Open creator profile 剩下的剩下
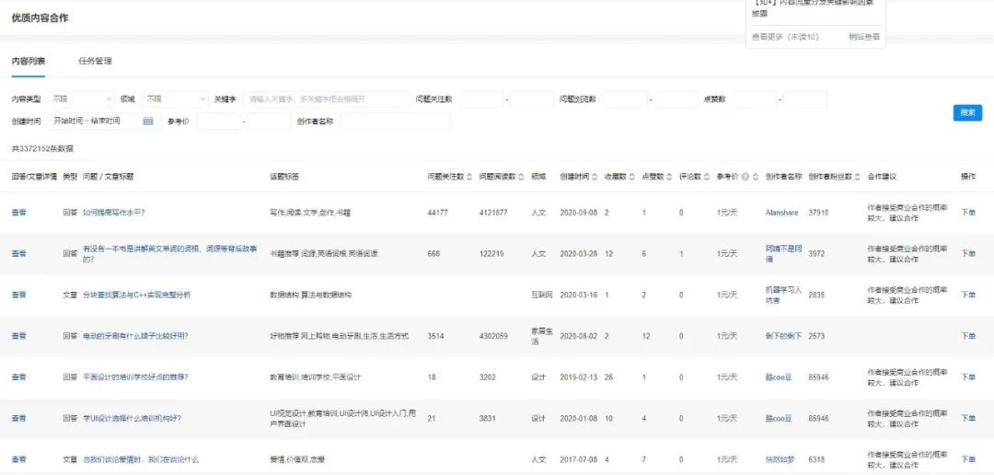994x475 pixels. point(783,336)
